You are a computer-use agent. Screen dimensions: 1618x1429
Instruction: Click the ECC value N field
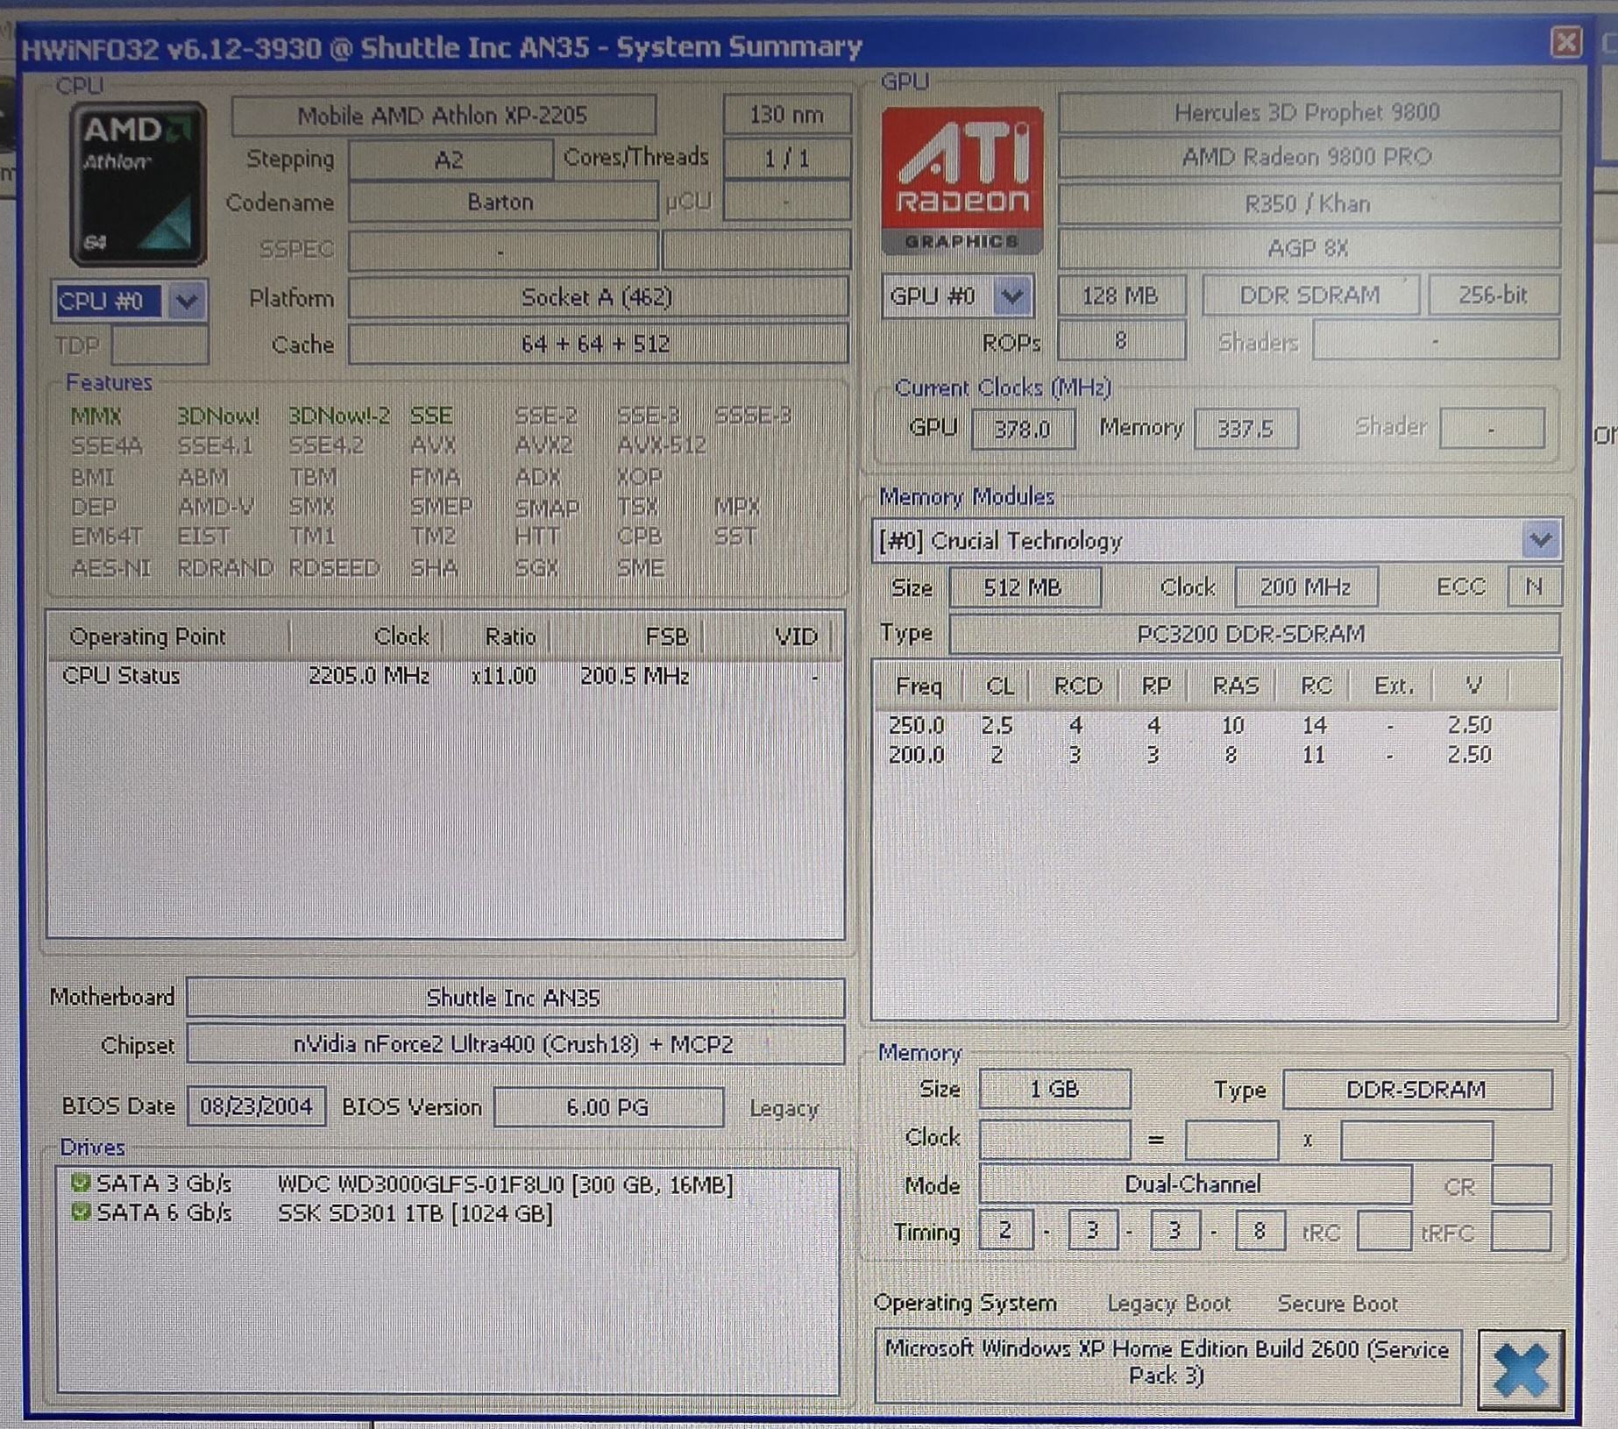[1534, 587]
